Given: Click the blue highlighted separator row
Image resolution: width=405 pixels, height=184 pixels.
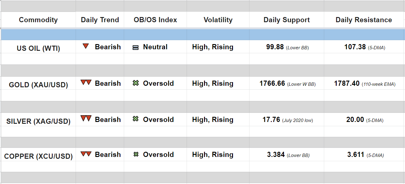Looking at the screenshot, I should [x=202, y=35].
